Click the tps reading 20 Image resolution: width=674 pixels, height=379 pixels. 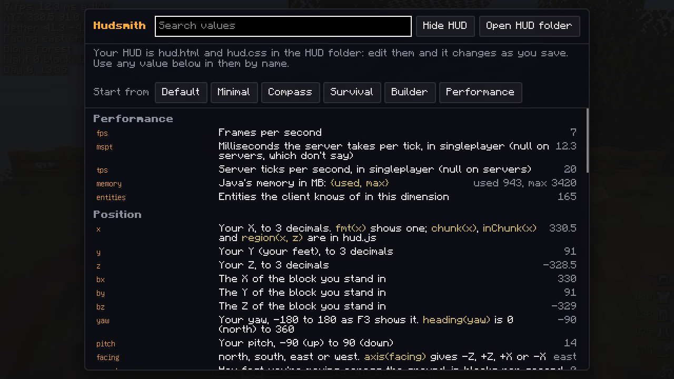pos(570,169)
